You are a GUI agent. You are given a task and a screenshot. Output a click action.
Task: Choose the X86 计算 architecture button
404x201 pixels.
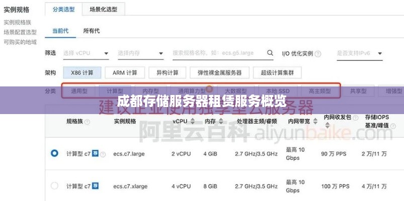click(x=82, y=72)
